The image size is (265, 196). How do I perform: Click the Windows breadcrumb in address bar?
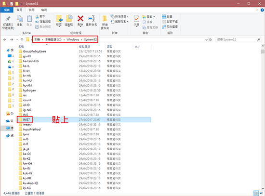[73, 39]
